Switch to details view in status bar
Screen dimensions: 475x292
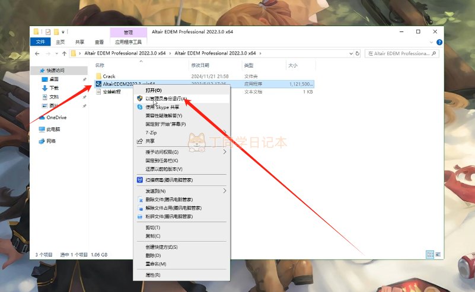click(430, 255)
